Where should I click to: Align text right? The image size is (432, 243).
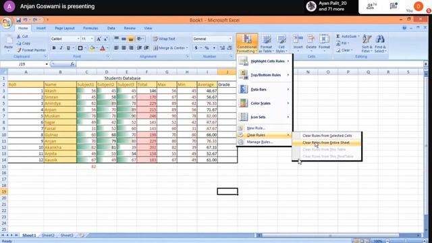click(131, 48)
